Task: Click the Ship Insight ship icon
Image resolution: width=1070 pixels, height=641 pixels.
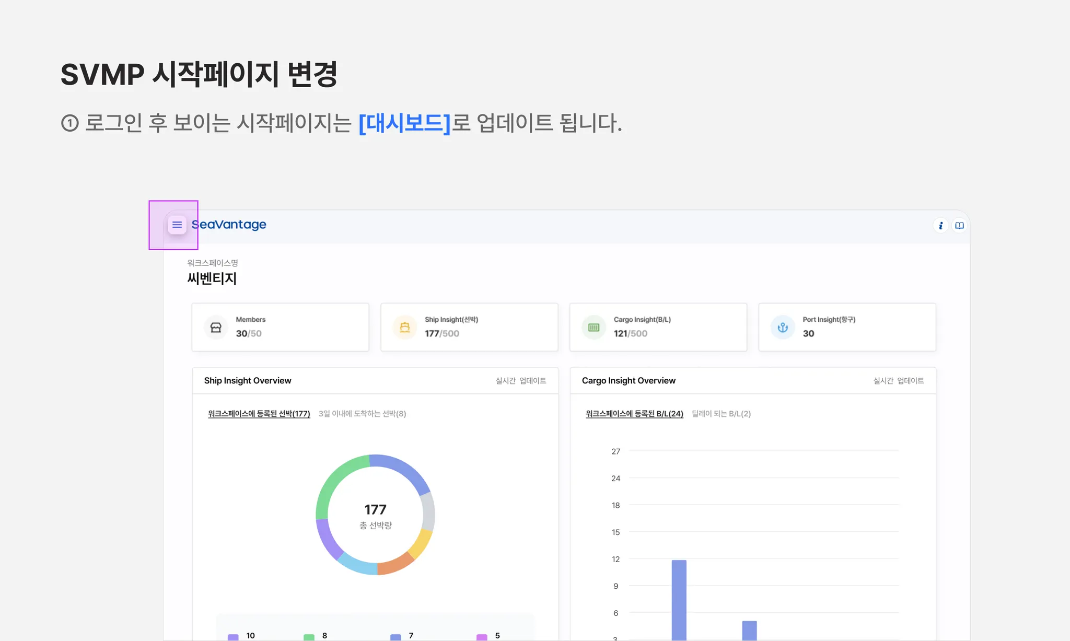Action: [x=405, y=328]
